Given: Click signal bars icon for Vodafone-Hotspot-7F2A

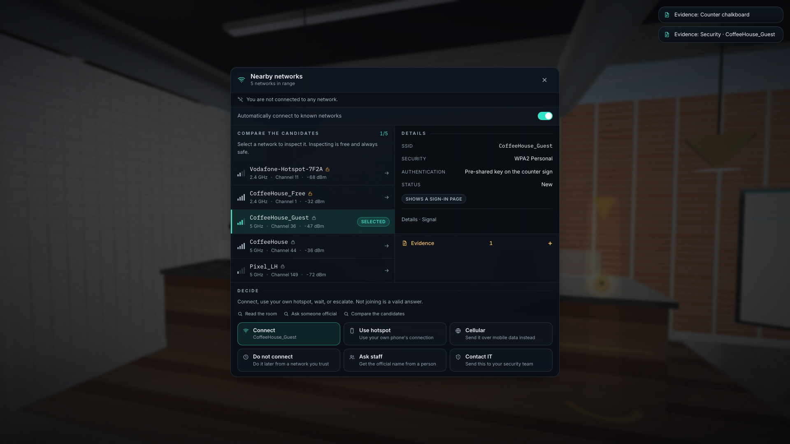Looking at the screenshot, I should tap(241, 173).
